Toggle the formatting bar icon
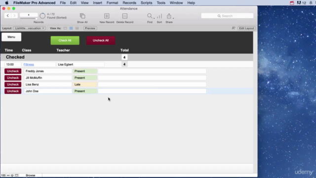The height and width of the screenshot is (178, 316). coord(234,28)
